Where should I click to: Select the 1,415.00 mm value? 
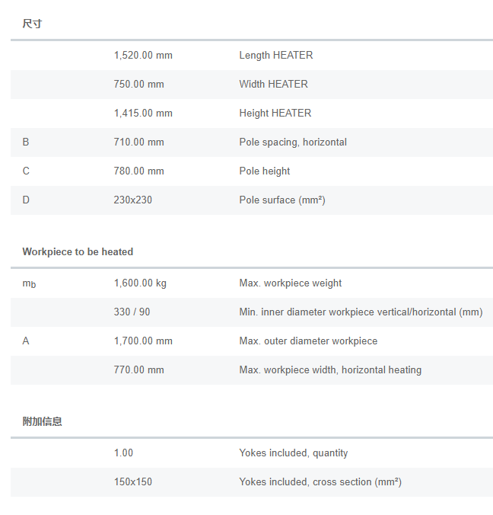(142, 114)
